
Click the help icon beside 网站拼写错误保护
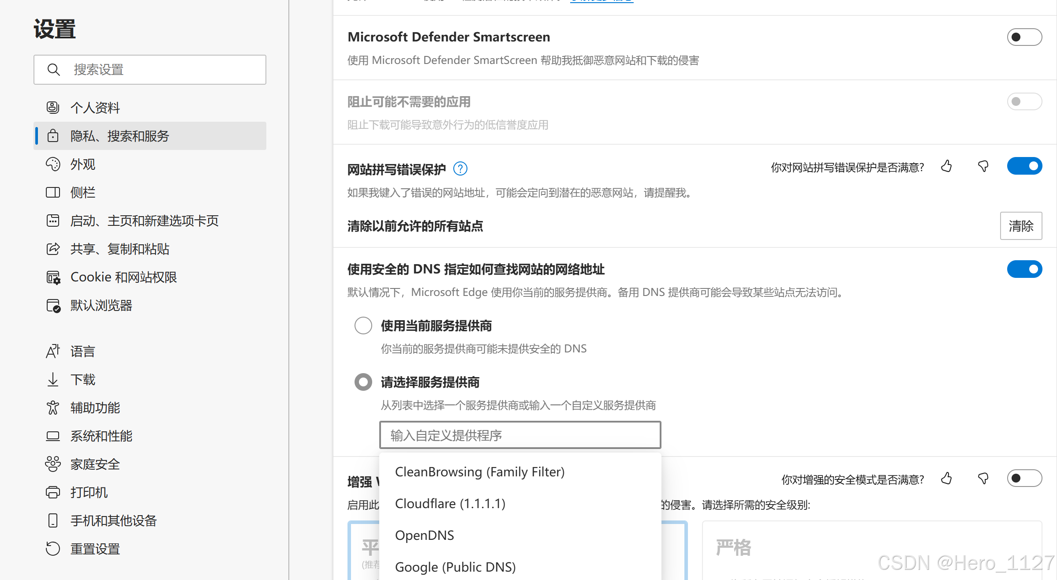click(x=460, y=168)
